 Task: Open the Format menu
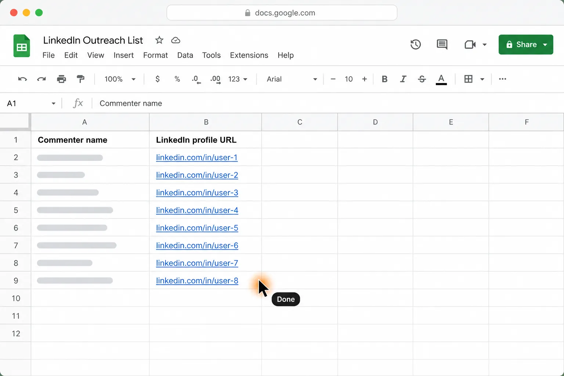(155, 55)
